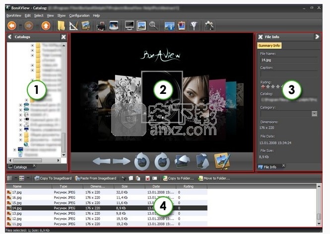The height and width of the screenshot is (234, 330).
Task: Flip the image vertically
Action: click(202, 161)
